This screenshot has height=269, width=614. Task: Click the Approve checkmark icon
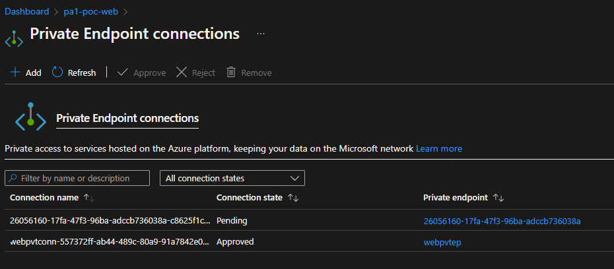coord(123,73)
